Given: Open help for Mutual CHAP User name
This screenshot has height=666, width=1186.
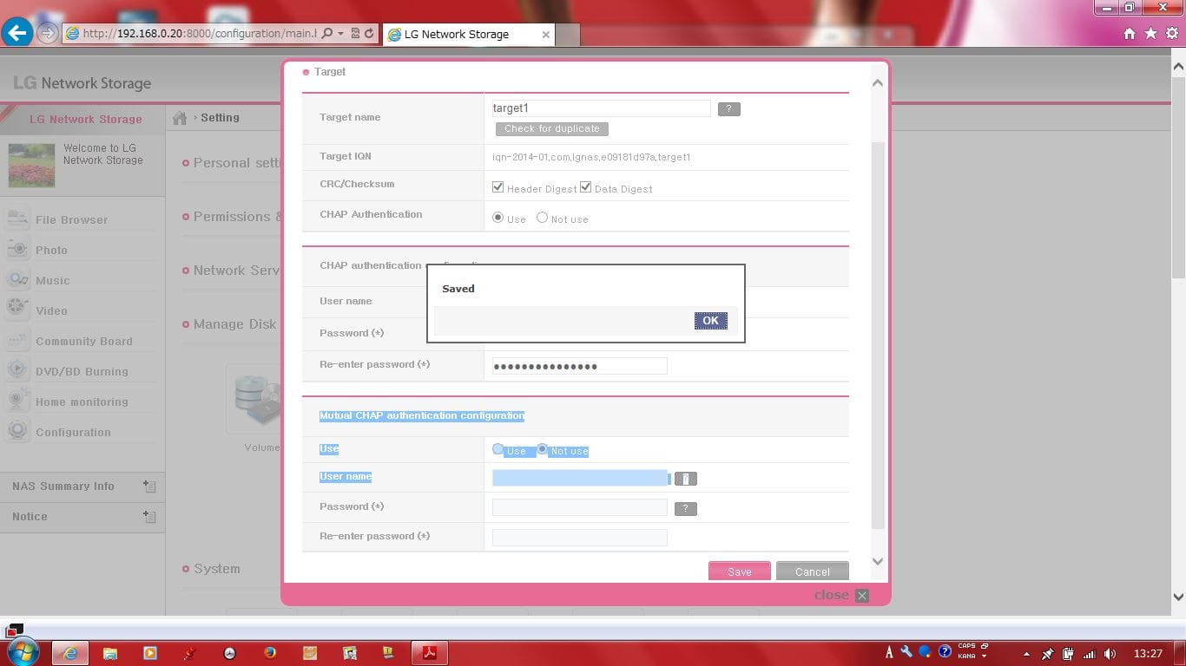Looking at the screenshot, I should point(686,479).
